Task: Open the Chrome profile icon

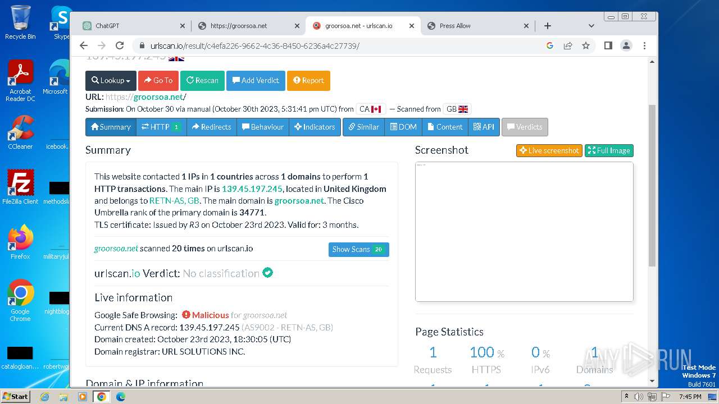Action: point(626,46)
